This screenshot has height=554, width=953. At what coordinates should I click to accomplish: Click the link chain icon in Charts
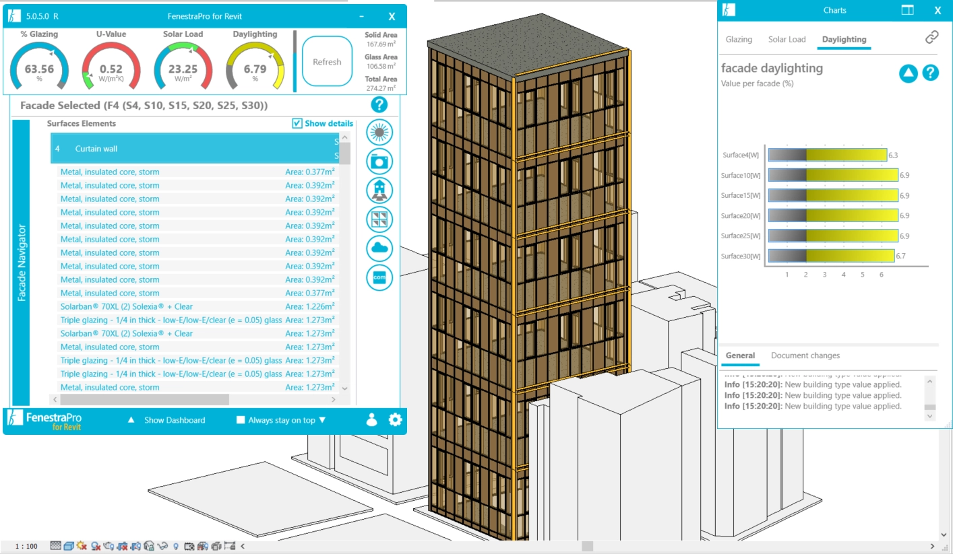coord(932,38)
